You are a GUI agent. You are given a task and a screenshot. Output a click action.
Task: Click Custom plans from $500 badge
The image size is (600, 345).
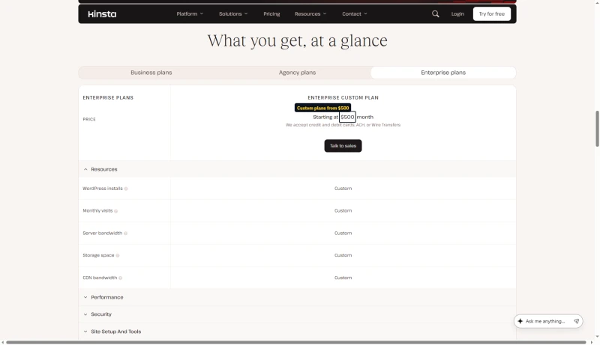[x=322, y=108]
